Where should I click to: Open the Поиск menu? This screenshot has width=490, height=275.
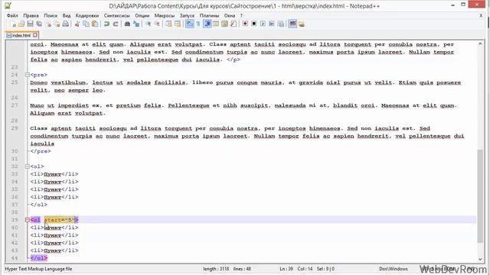click(x=51, y=15)
